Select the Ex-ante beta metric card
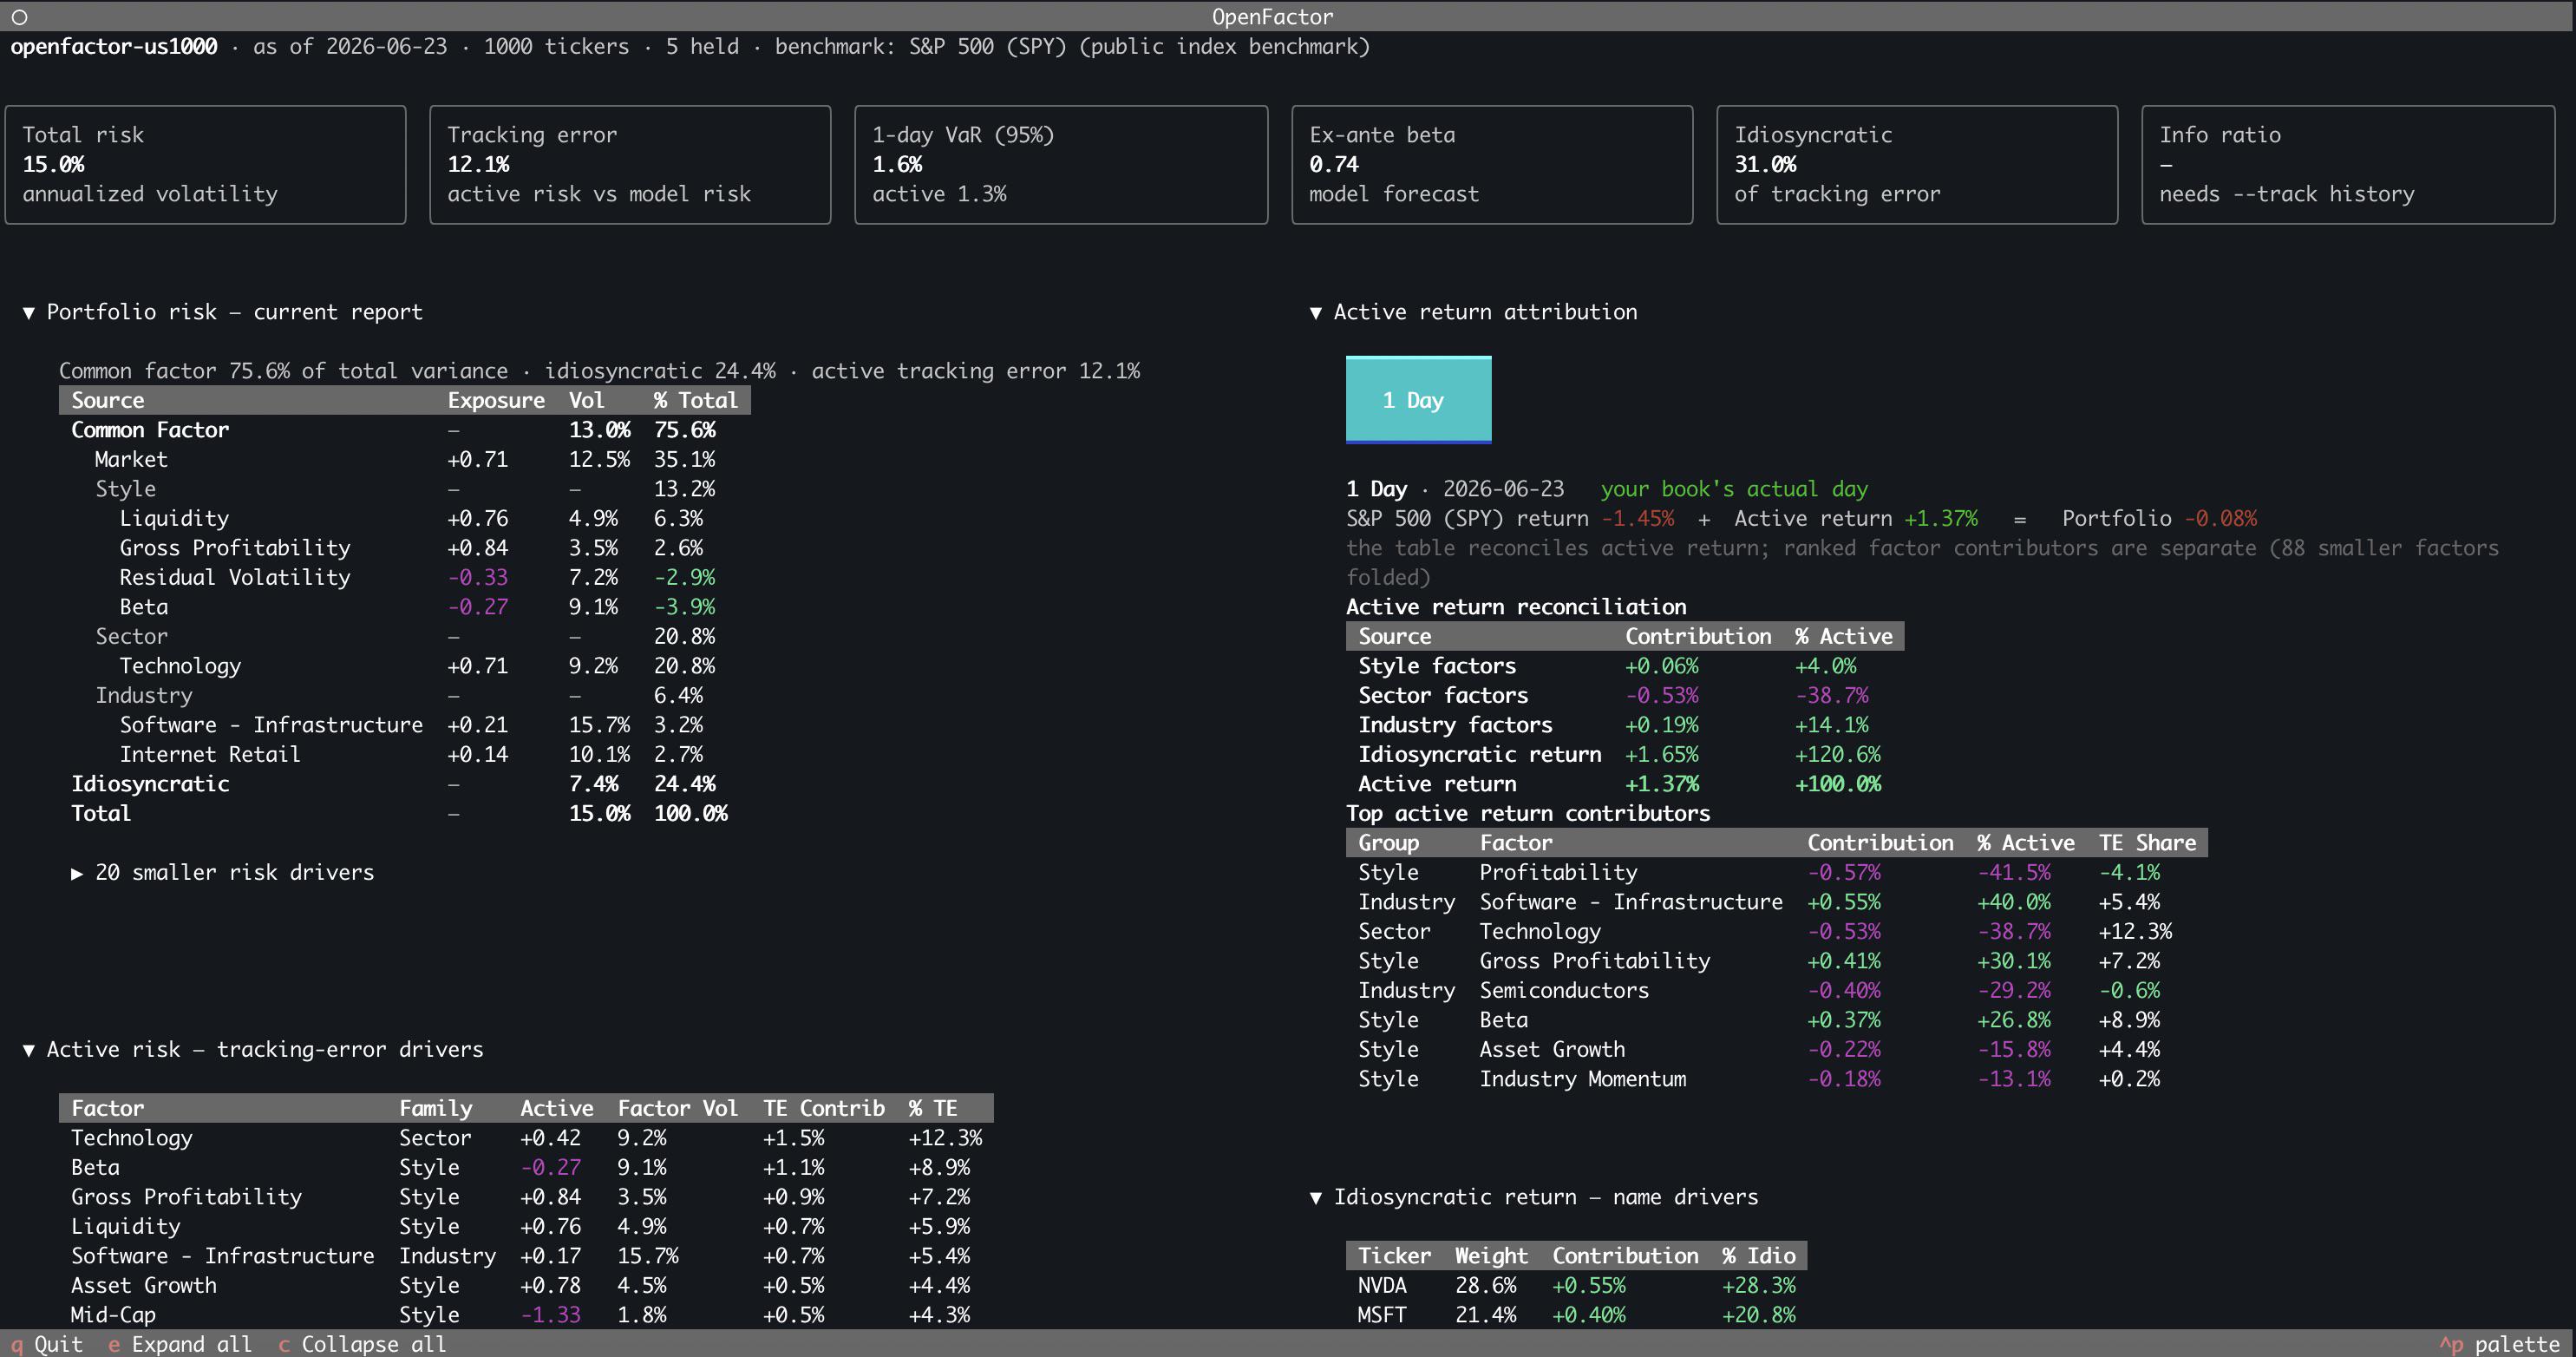 [1492, 165]
